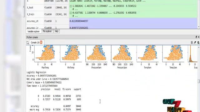Click the browse tabs icon left of Console 1/A
The width and height of the screenshot is (200, 112).
(27, 43)
